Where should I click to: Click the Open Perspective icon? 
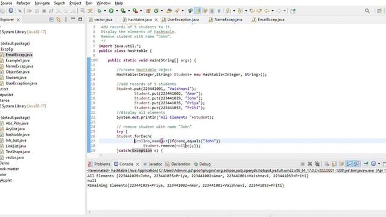click(379, 11)
